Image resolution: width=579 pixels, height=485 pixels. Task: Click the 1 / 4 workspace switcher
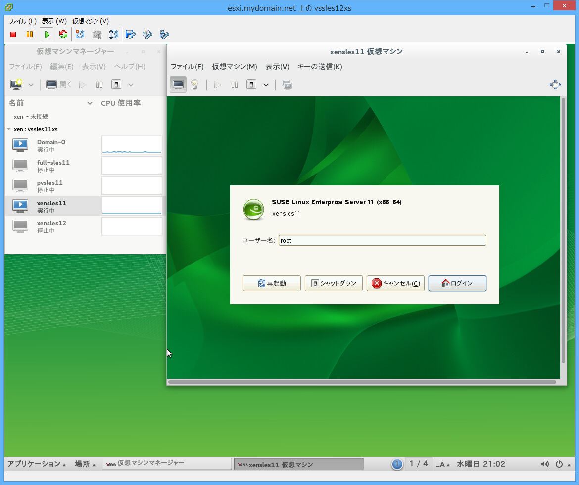418,464
